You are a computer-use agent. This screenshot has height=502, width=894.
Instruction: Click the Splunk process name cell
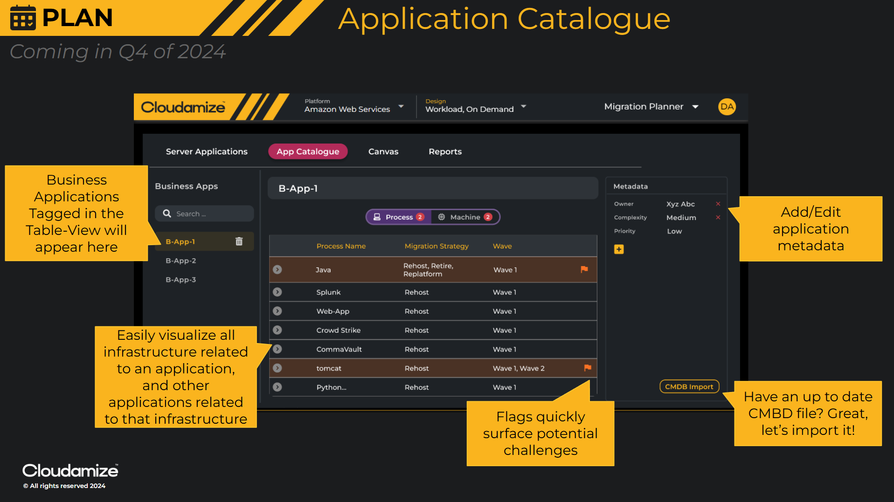tap(328, 292)
